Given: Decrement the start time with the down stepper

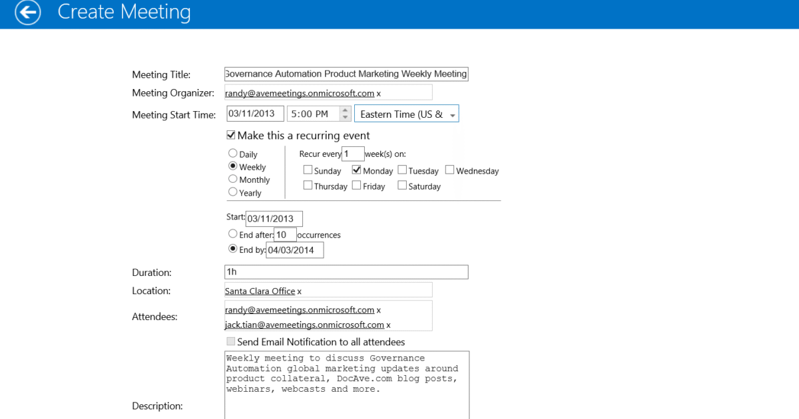Looking at the screenshot, I should pos(344,117).
